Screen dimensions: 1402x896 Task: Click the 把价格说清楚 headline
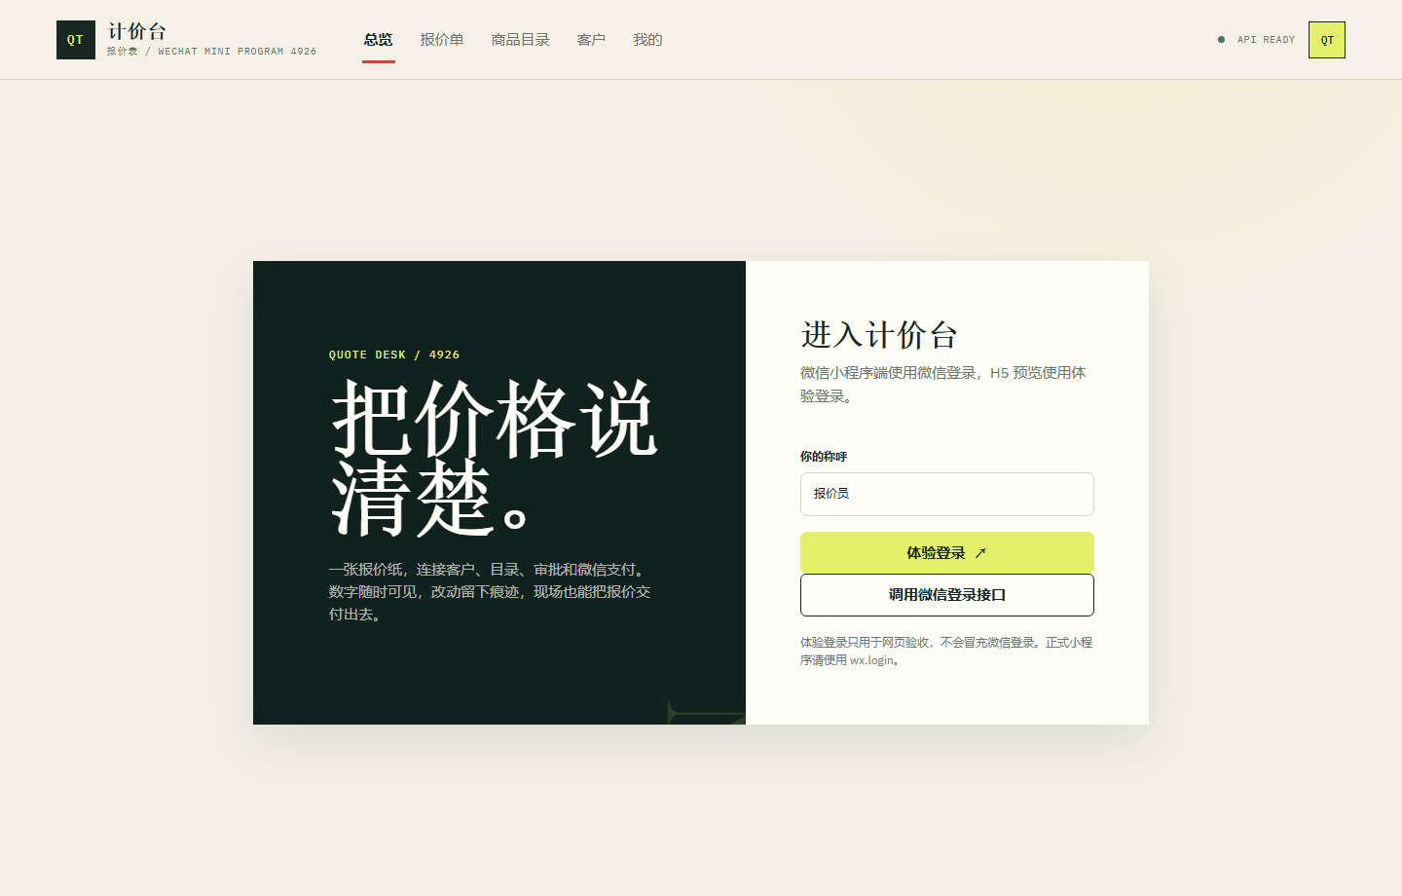(495, 458)
